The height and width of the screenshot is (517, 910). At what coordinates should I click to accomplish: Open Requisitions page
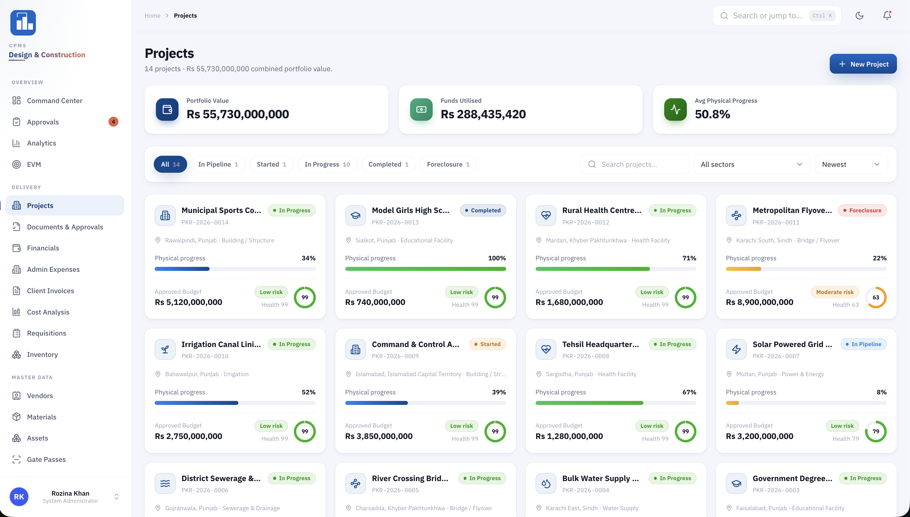pyautogui.click(x=65, y=333)
